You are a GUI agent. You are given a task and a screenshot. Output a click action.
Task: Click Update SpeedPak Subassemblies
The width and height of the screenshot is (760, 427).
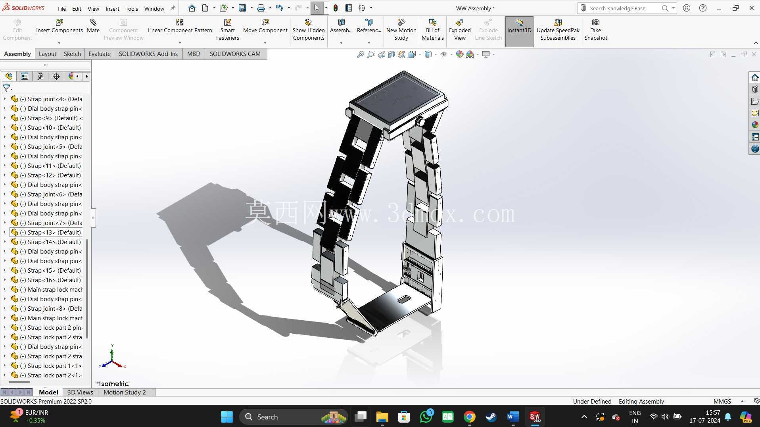pyautogui.click(x=558, y=30)
